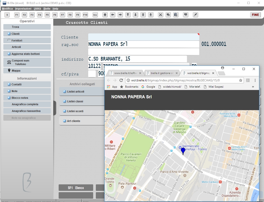Click the rag.soc field NONNA PAPERA Srl
This screenshot has width=264, height=202.
click(x=144, y=44)
